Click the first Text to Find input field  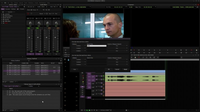click(96, 46)
